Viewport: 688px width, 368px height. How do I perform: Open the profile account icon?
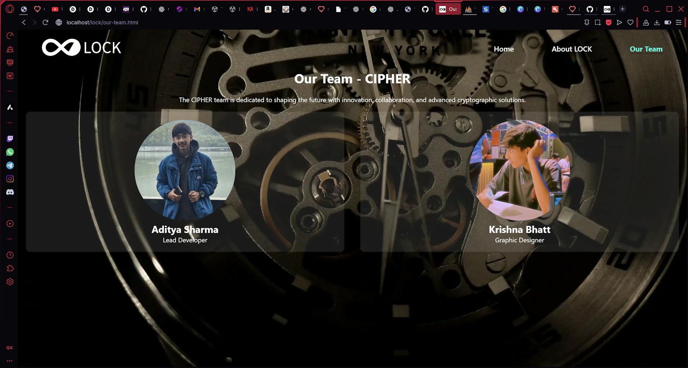[x=646, y=22]
